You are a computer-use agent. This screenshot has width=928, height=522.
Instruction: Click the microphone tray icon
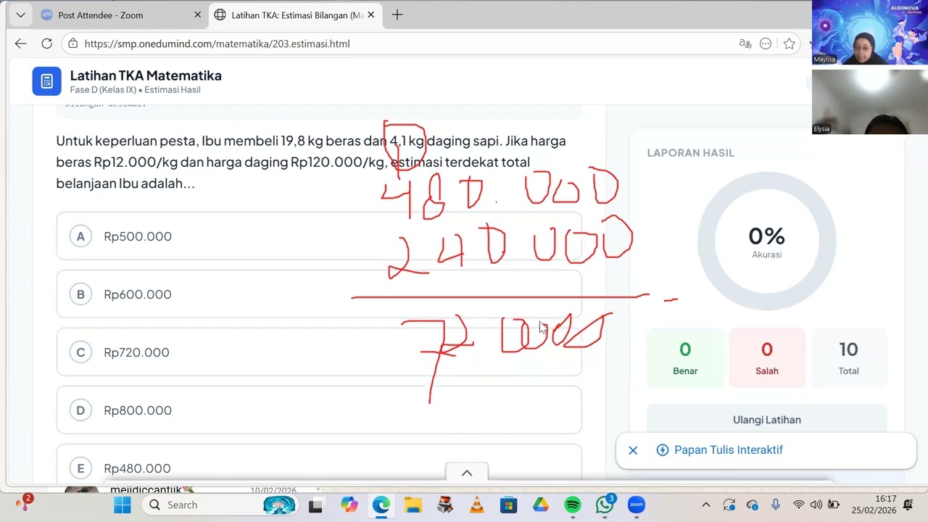(776, 505)
